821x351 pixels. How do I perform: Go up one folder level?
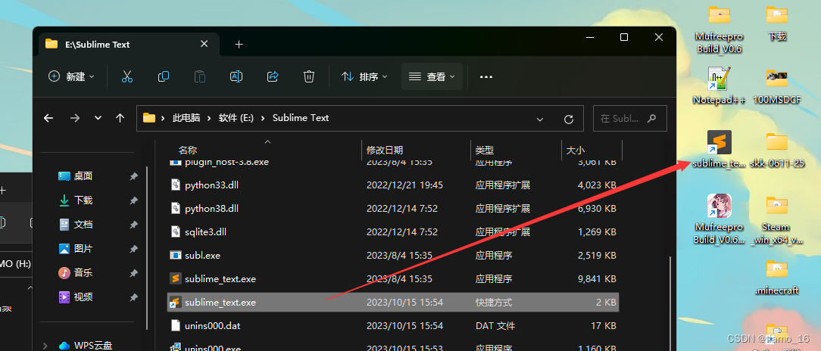(x=120, y=118)
